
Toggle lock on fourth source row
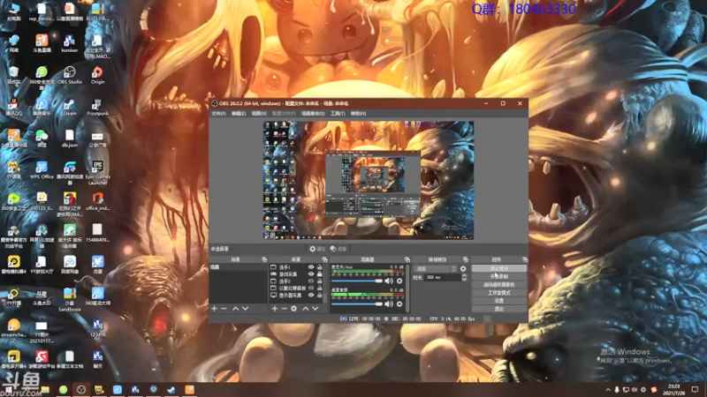(319, 288)
